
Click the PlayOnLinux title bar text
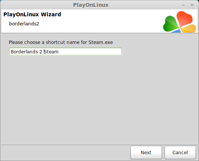[x=91, y=5]
